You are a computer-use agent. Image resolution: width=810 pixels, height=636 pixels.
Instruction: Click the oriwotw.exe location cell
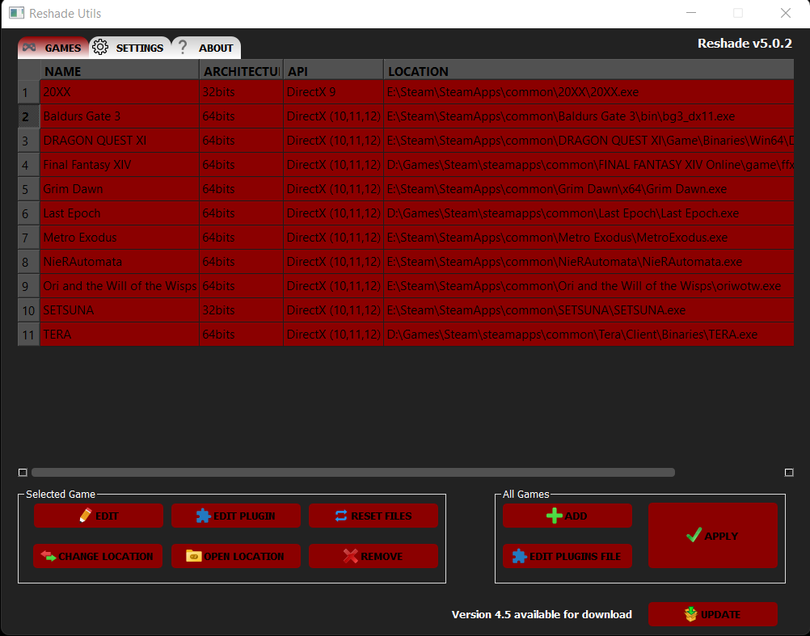589,286
